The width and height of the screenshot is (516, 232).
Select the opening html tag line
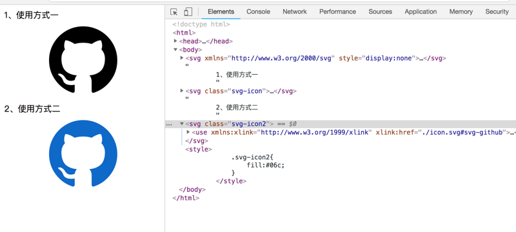(x=184, y=32)
